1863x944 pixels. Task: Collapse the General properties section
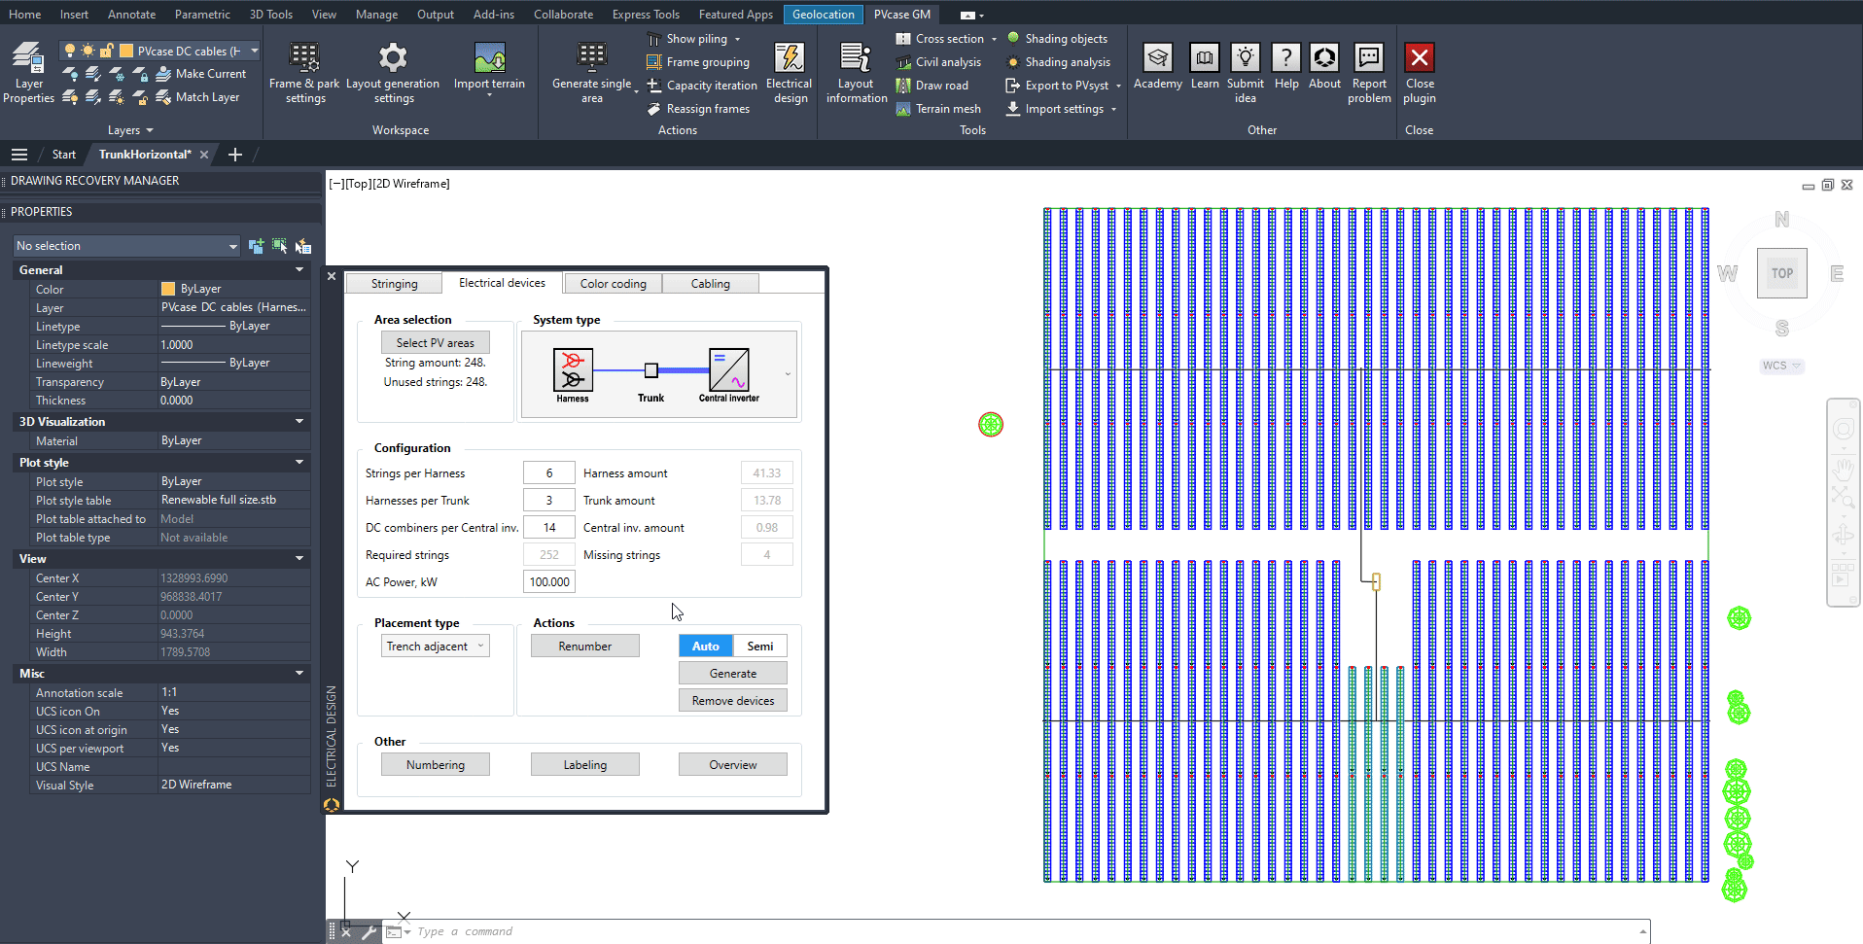tap(299, 270)
